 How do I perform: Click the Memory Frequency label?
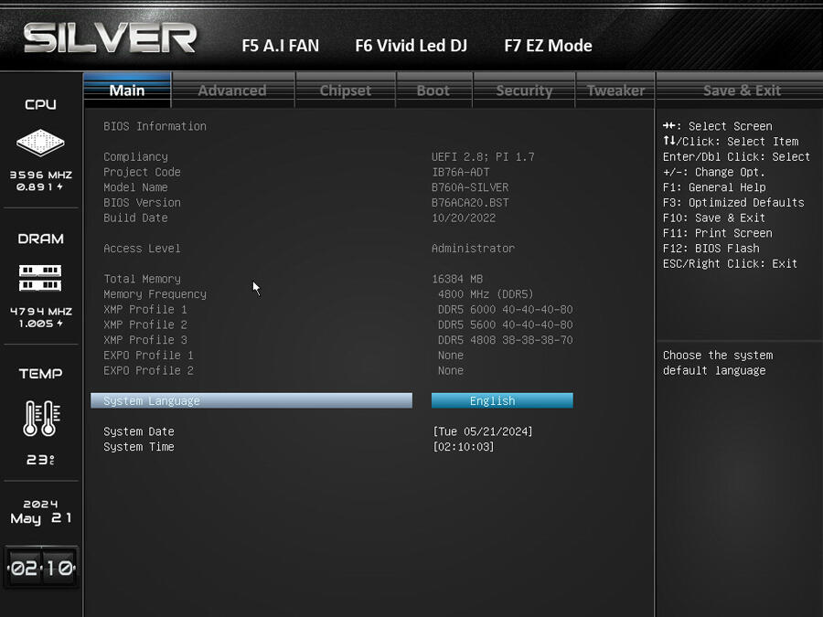pyautogui.click(x=155, y=293)
